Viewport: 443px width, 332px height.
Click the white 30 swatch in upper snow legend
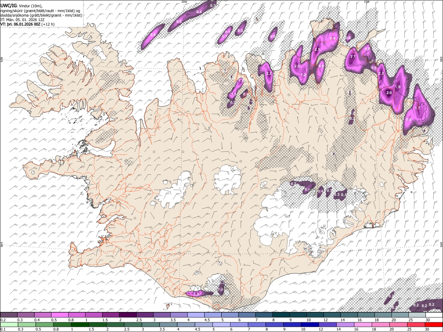(x=434, y=315)
